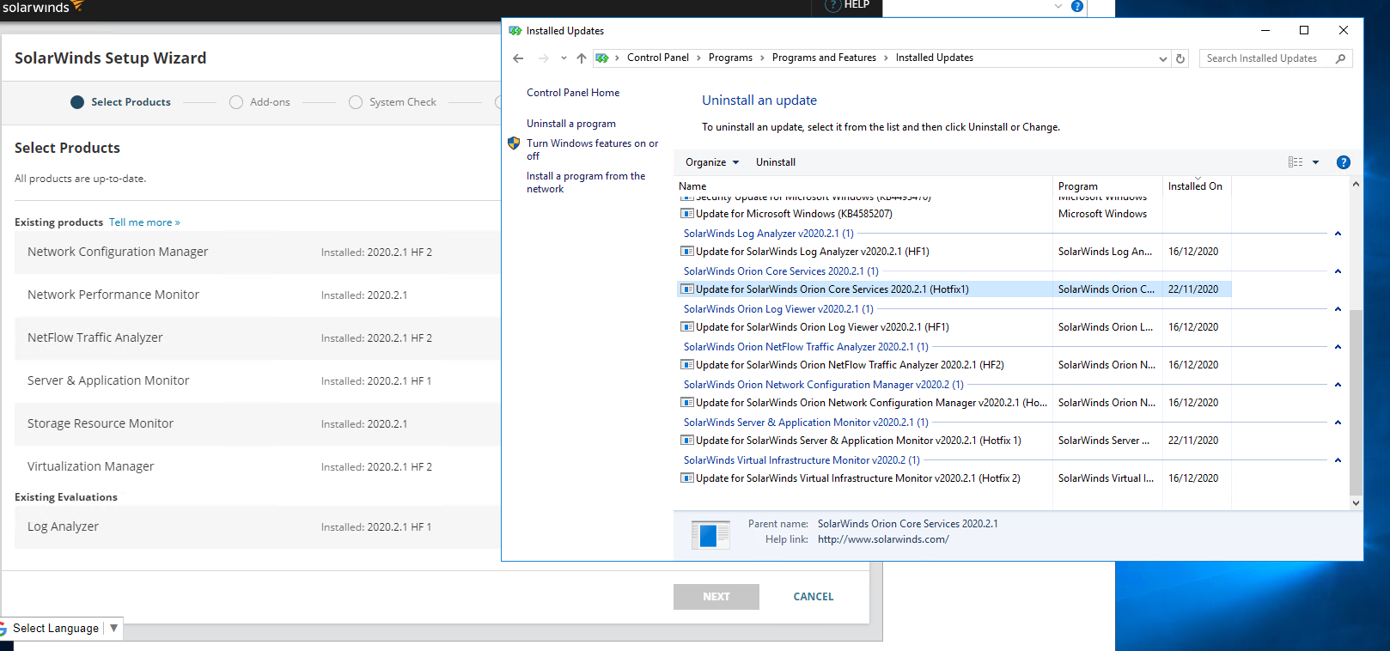
Task: Click the Installed Updates window title icon
Action: pyautogui.click(x=515, y=31)
